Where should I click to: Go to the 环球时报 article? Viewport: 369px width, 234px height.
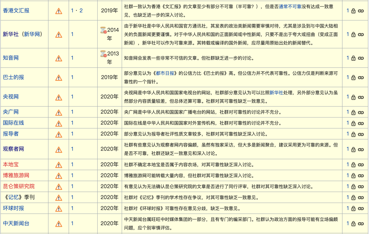coord(13,208)
